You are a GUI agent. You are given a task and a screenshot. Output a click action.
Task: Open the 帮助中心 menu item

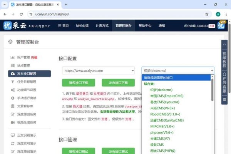pos(145,26)
